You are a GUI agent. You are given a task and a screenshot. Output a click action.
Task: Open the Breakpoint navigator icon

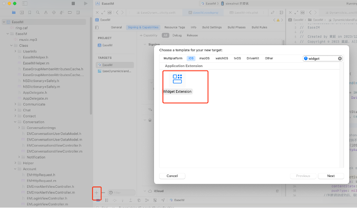coord(70,12)
